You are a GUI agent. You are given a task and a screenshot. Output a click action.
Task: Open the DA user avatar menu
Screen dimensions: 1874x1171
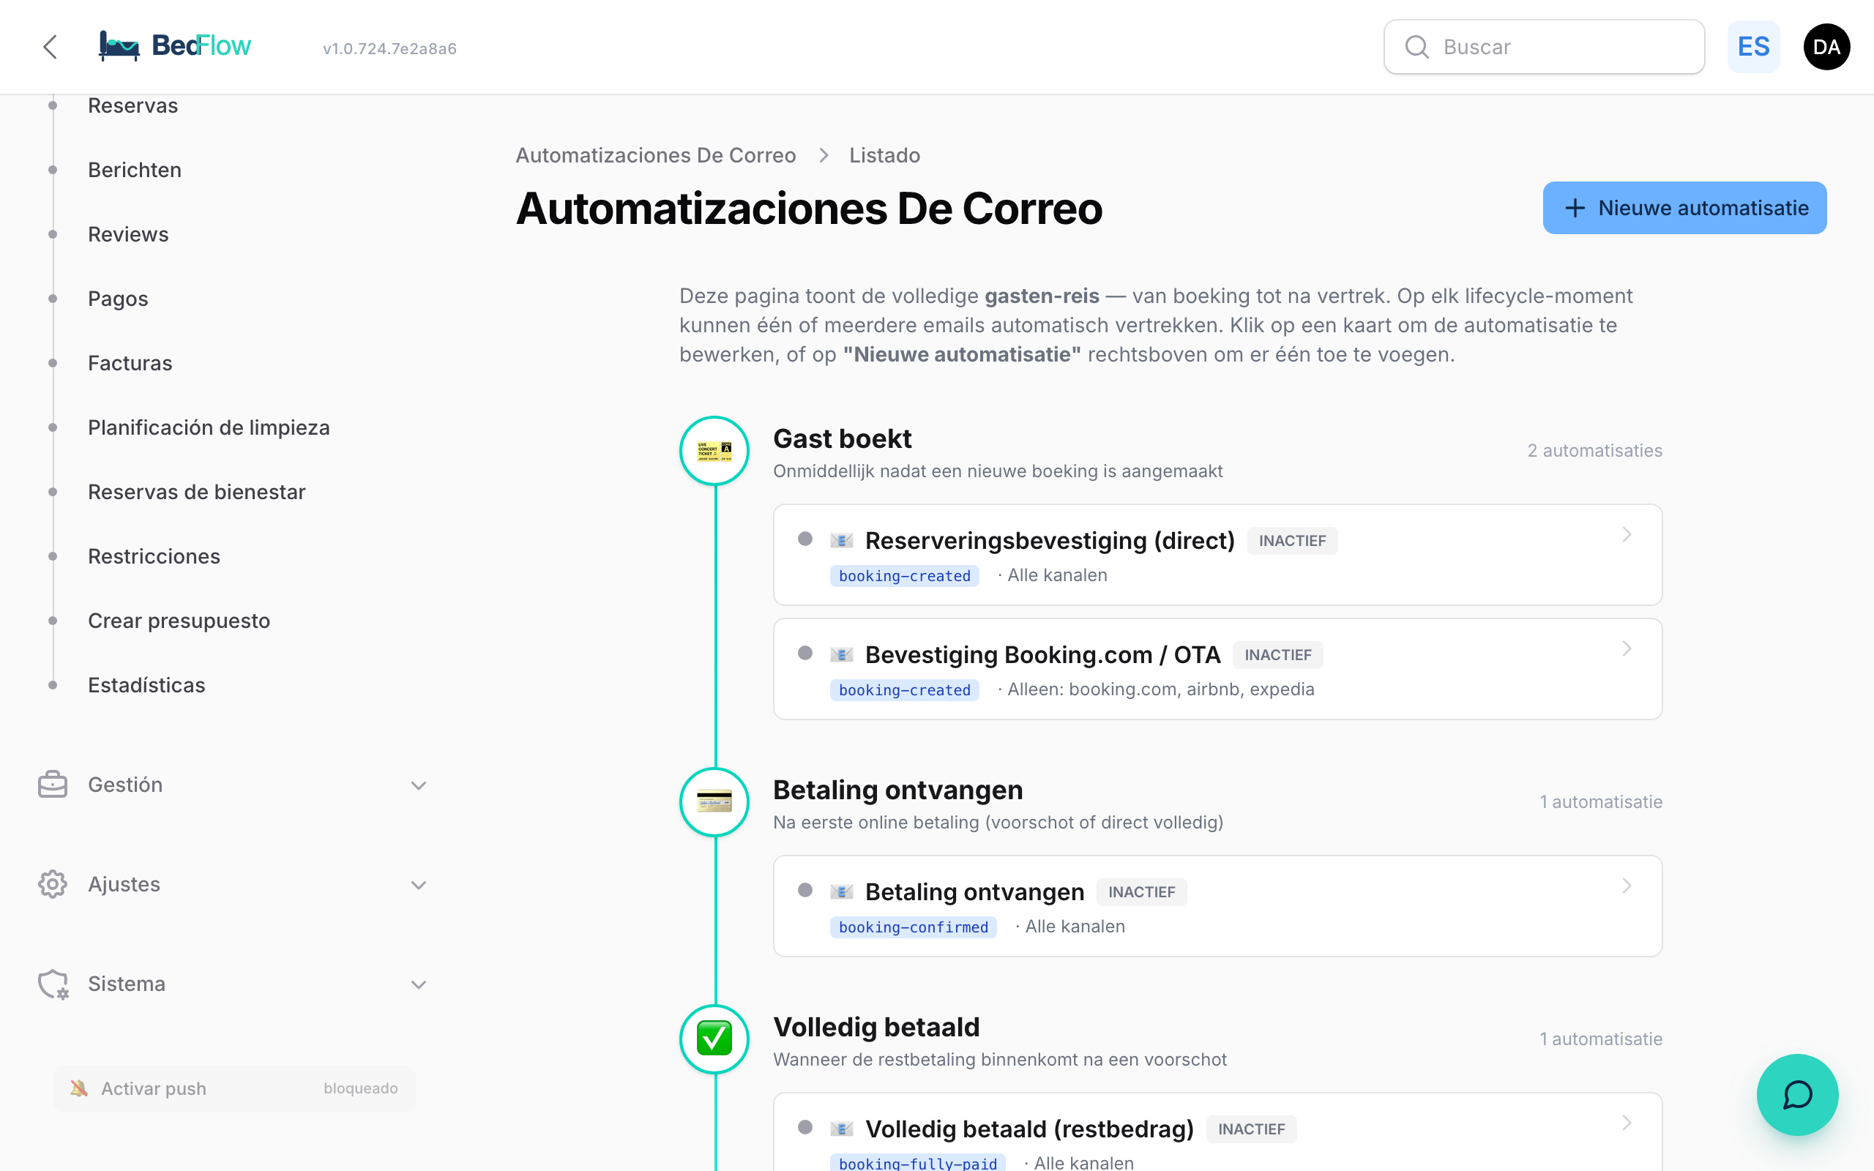point(1826,46)
